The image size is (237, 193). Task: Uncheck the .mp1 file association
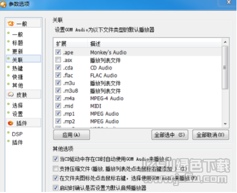click(58, 113)
